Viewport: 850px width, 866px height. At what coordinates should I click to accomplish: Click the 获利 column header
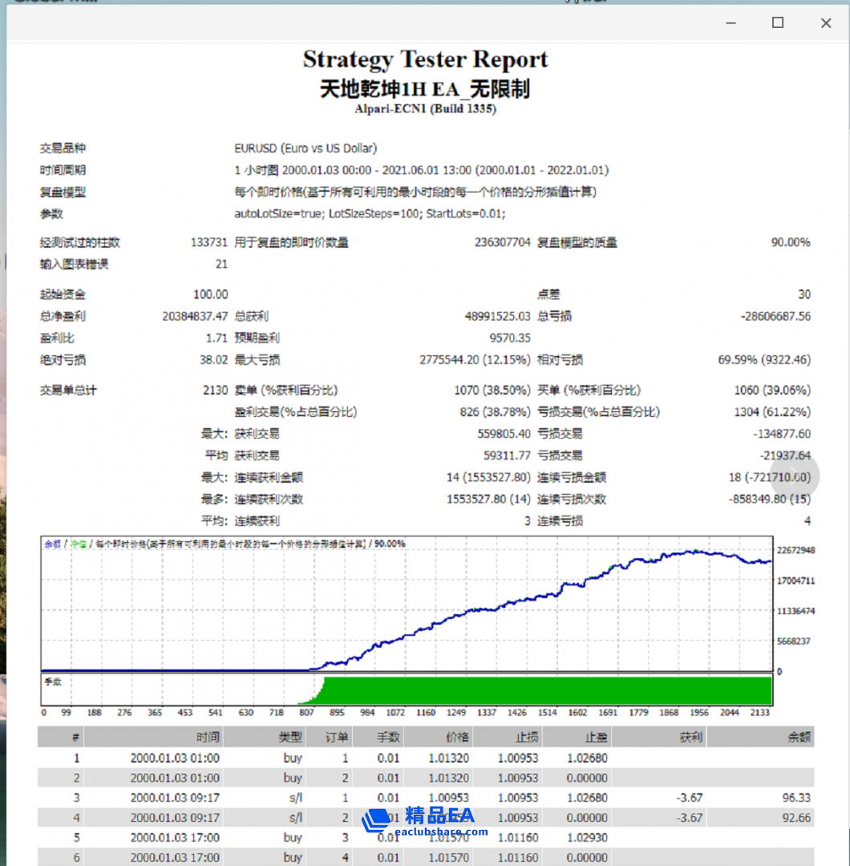coord(690,737)
